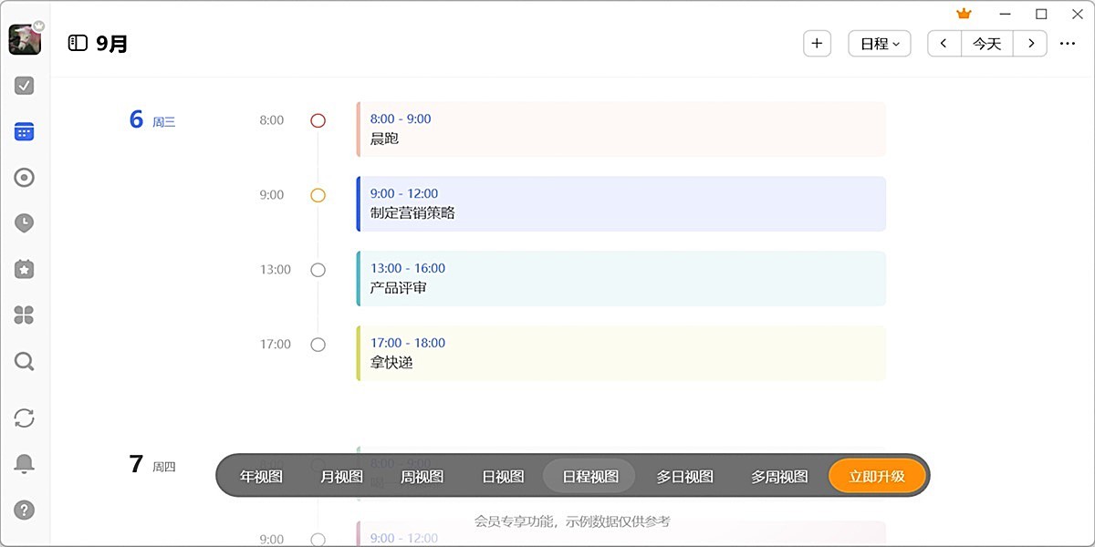Open the task checklist sidebar icon
Image resolution: width=1095 pixels, height=547 pixels.
point(25,86)
